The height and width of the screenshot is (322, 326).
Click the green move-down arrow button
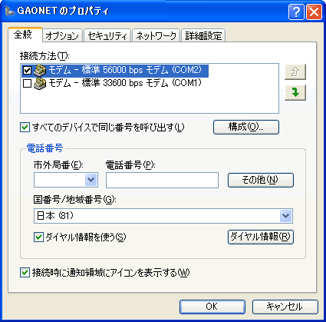click(295, 92)
